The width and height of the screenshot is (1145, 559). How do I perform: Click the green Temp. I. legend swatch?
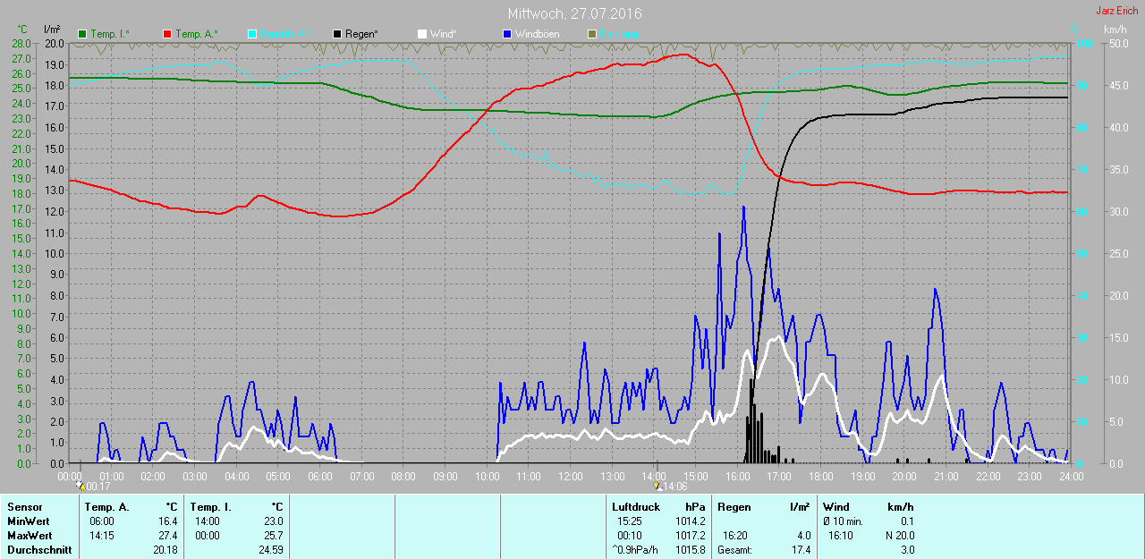point(83,33)
